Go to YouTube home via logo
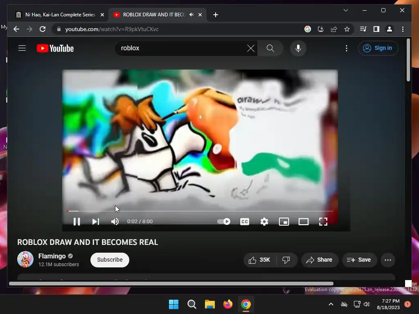The image size is (419, 314). pos(55,48)
